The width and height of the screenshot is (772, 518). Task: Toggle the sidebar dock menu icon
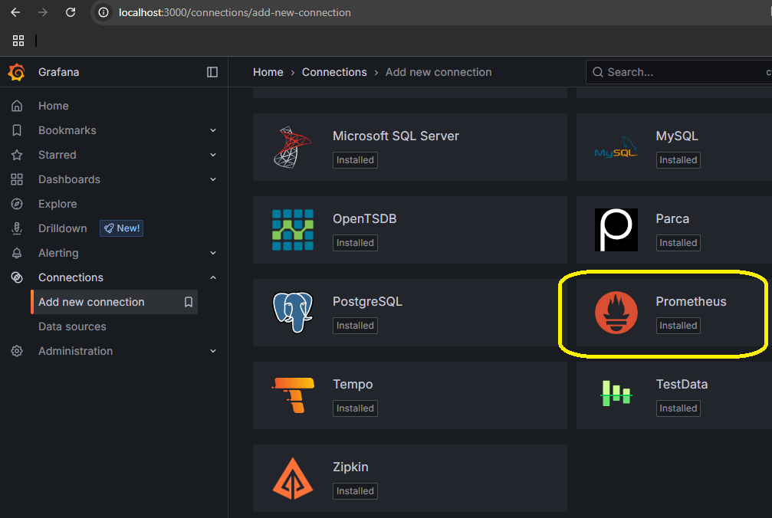tap(212, 72)
